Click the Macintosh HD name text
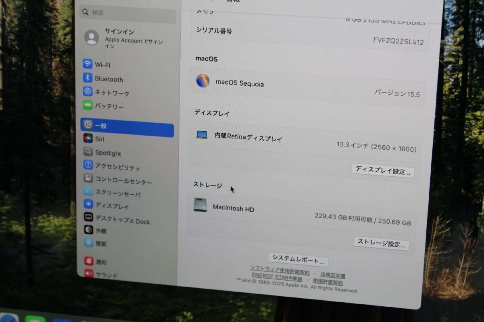 [x=234, y=208]
